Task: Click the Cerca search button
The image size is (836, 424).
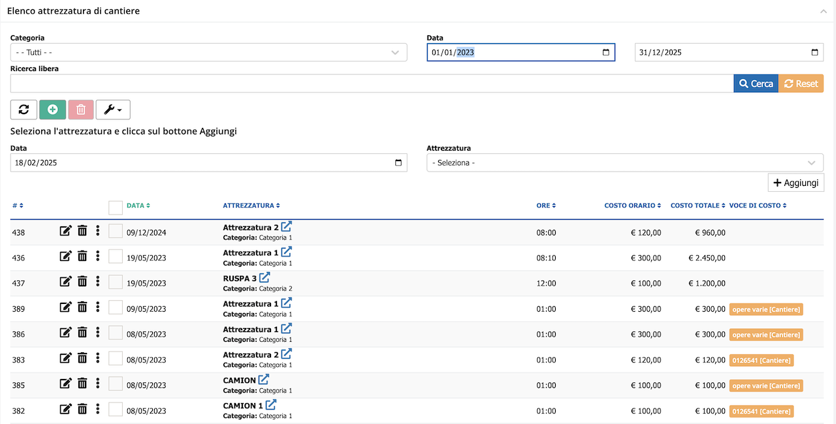Action: click(x=756, y=83)
